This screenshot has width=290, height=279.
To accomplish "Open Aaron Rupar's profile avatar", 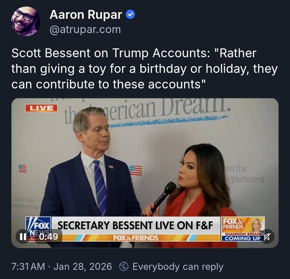I will [26, 21].
